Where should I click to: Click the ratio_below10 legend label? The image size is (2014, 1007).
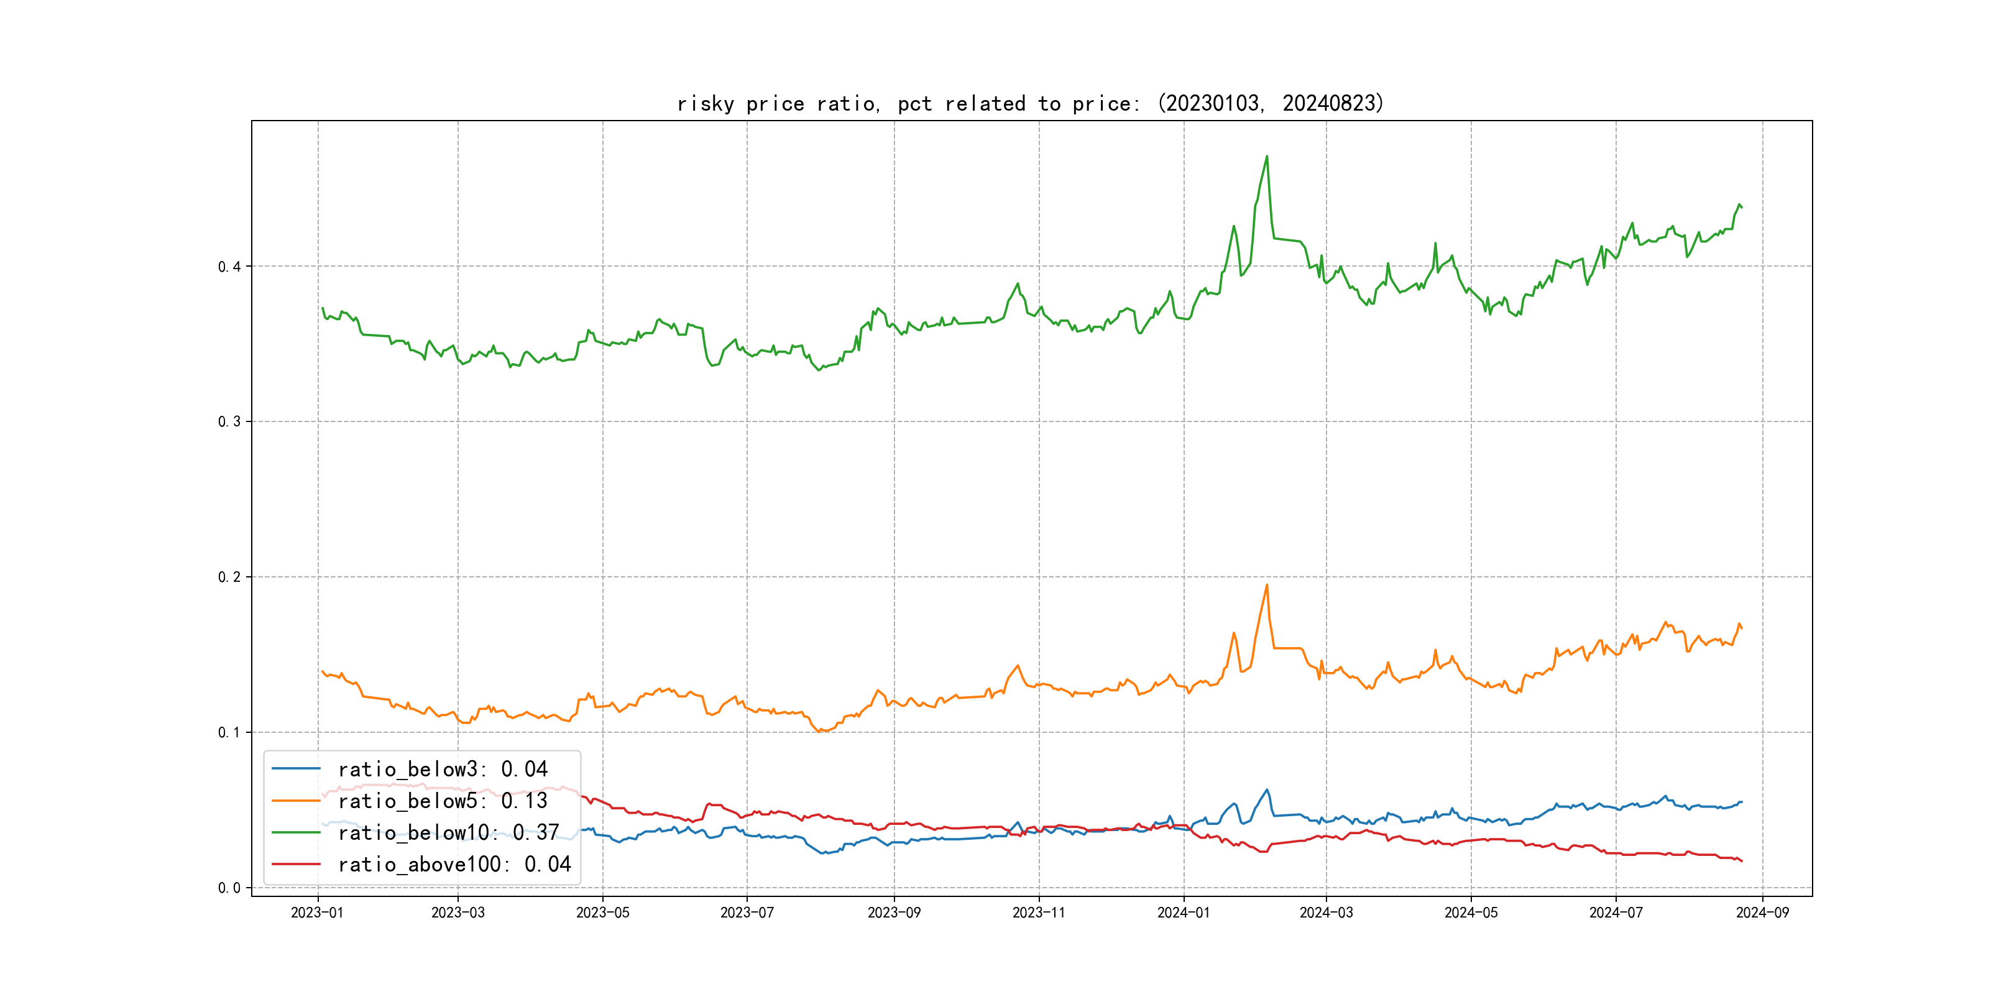click(x=448, y=833)
